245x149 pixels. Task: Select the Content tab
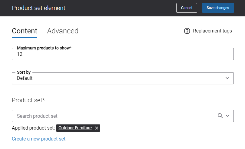tap(25, 31)
